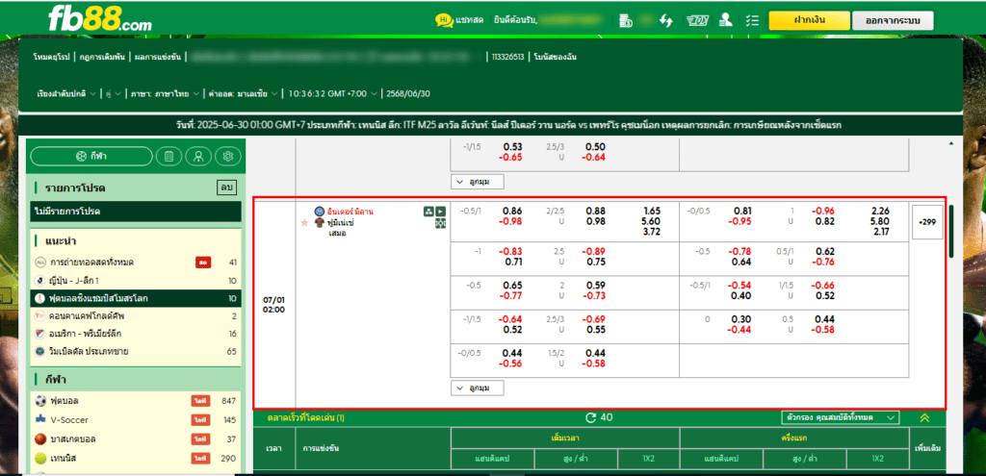Select under 2.5 odds 0.75
Screen dimensions: 986x476
(595, 263)
